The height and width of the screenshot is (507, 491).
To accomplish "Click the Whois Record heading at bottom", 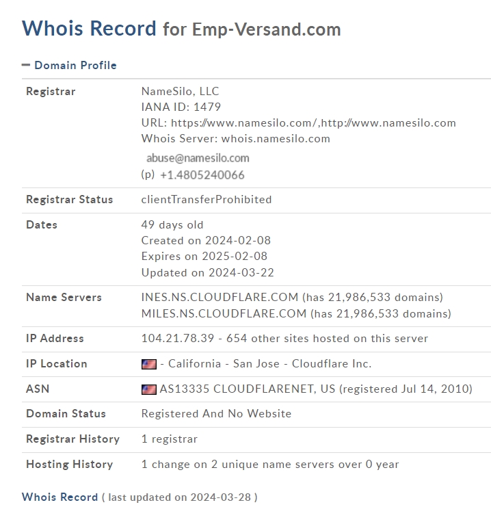I will coord(59,497).
